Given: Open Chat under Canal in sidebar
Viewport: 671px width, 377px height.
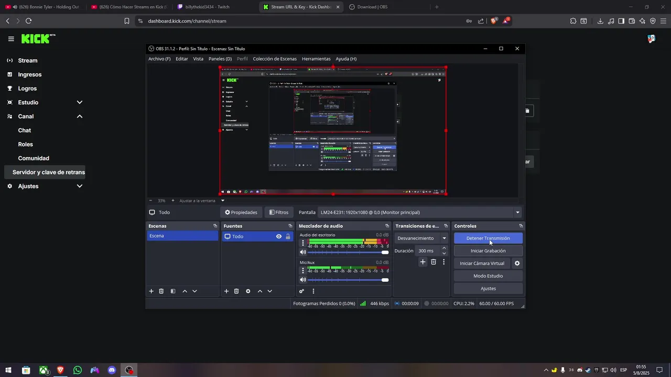Looking at the screenshot, I should tap(25, 130).
